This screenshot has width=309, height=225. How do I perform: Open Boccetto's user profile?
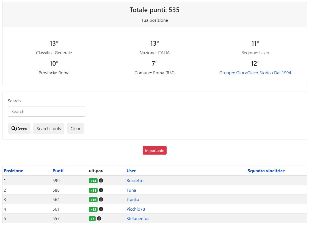point(135,181)
